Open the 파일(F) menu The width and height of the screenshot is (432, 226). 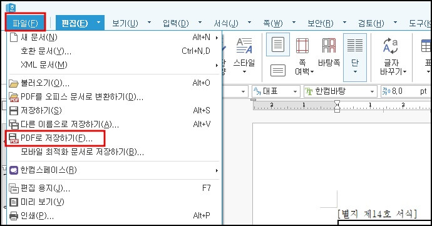[x=25, y=23]
